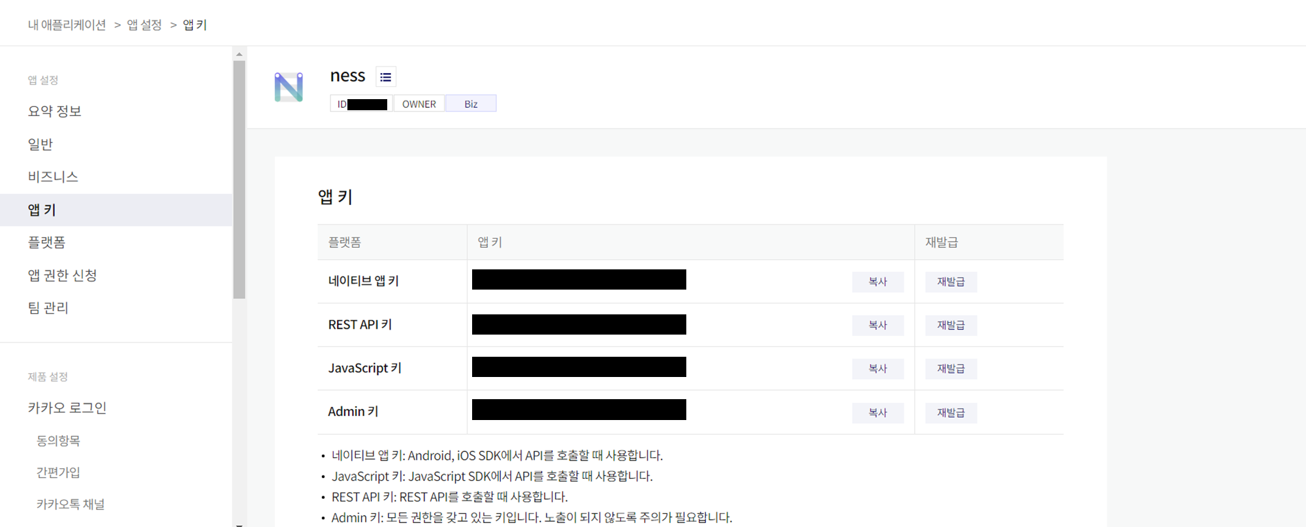Screen dimensions: 1306x527
Task: Click the ness app name
Action: (x=347, y=76)
